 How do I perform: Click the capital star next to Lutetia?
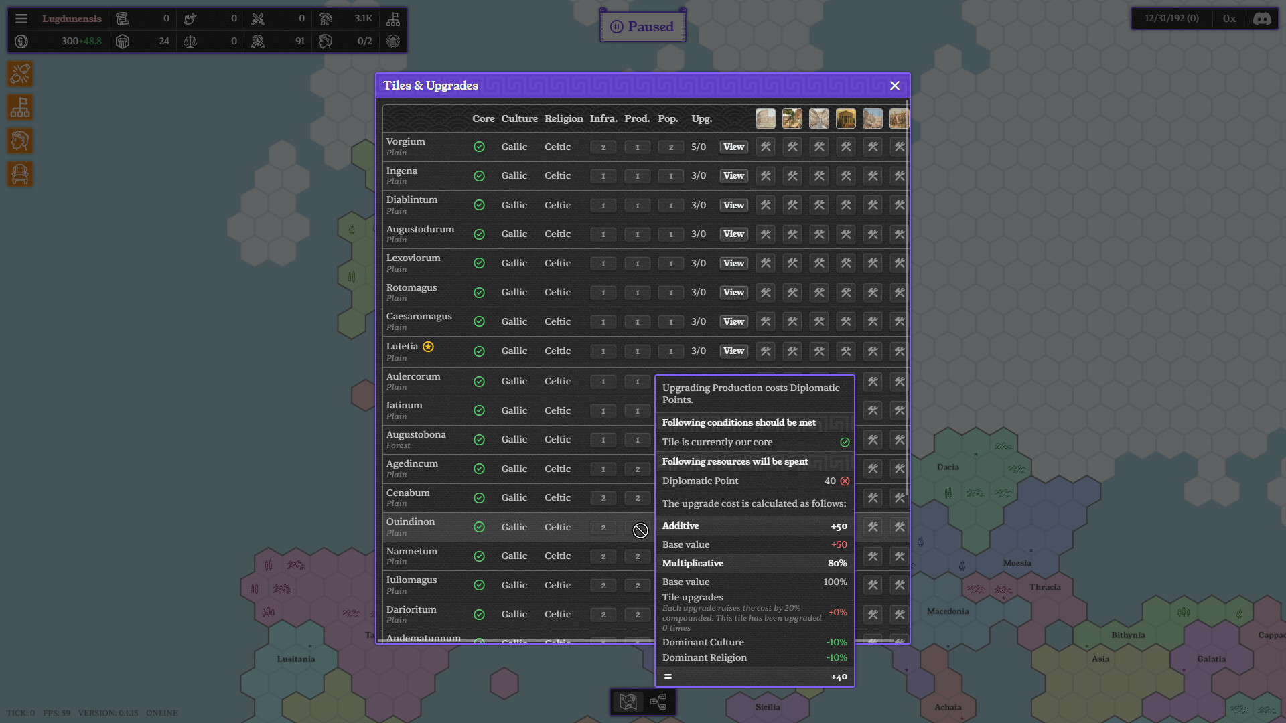click(x=429, y=347)
